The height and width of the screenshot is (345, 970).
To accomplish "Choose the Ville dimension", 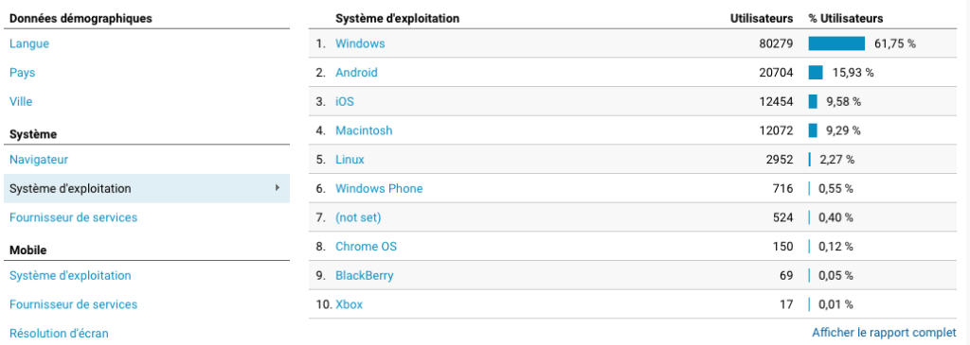I will pos(21,102).
